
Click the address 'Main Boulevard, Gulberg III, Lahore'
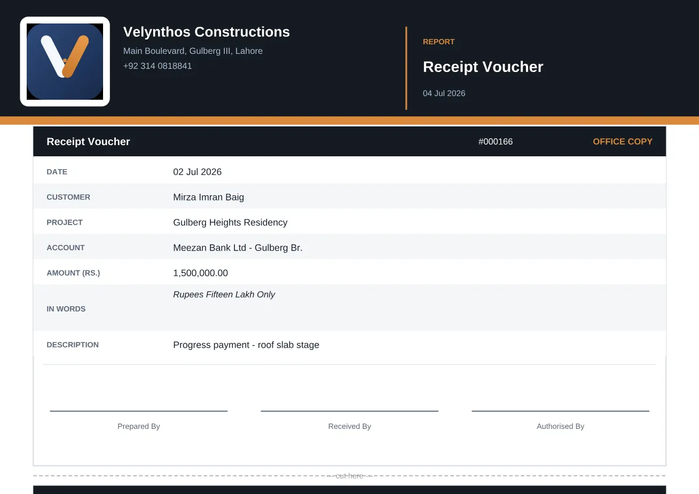pos(193,51)
